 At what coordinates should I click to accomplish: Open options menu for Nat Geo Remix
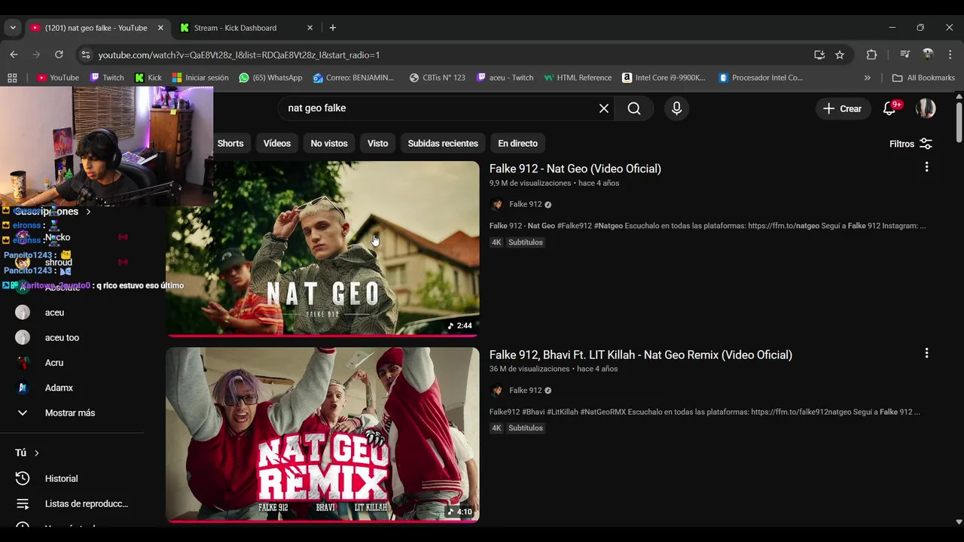point(926,353)
